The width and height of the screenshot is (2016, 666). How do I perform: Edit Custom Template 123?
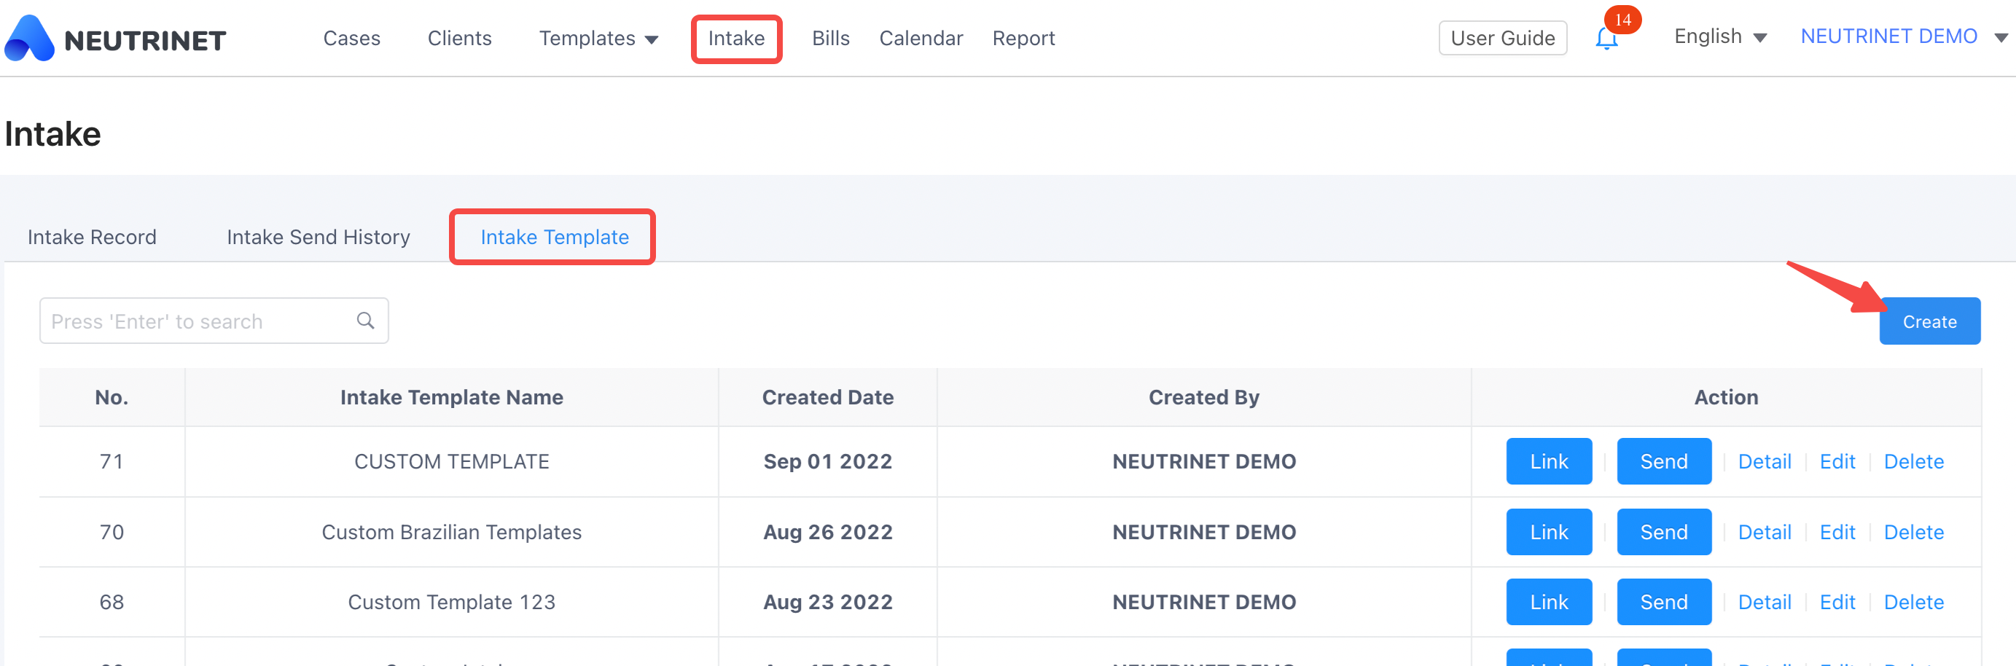click(x=1836, y=602)
